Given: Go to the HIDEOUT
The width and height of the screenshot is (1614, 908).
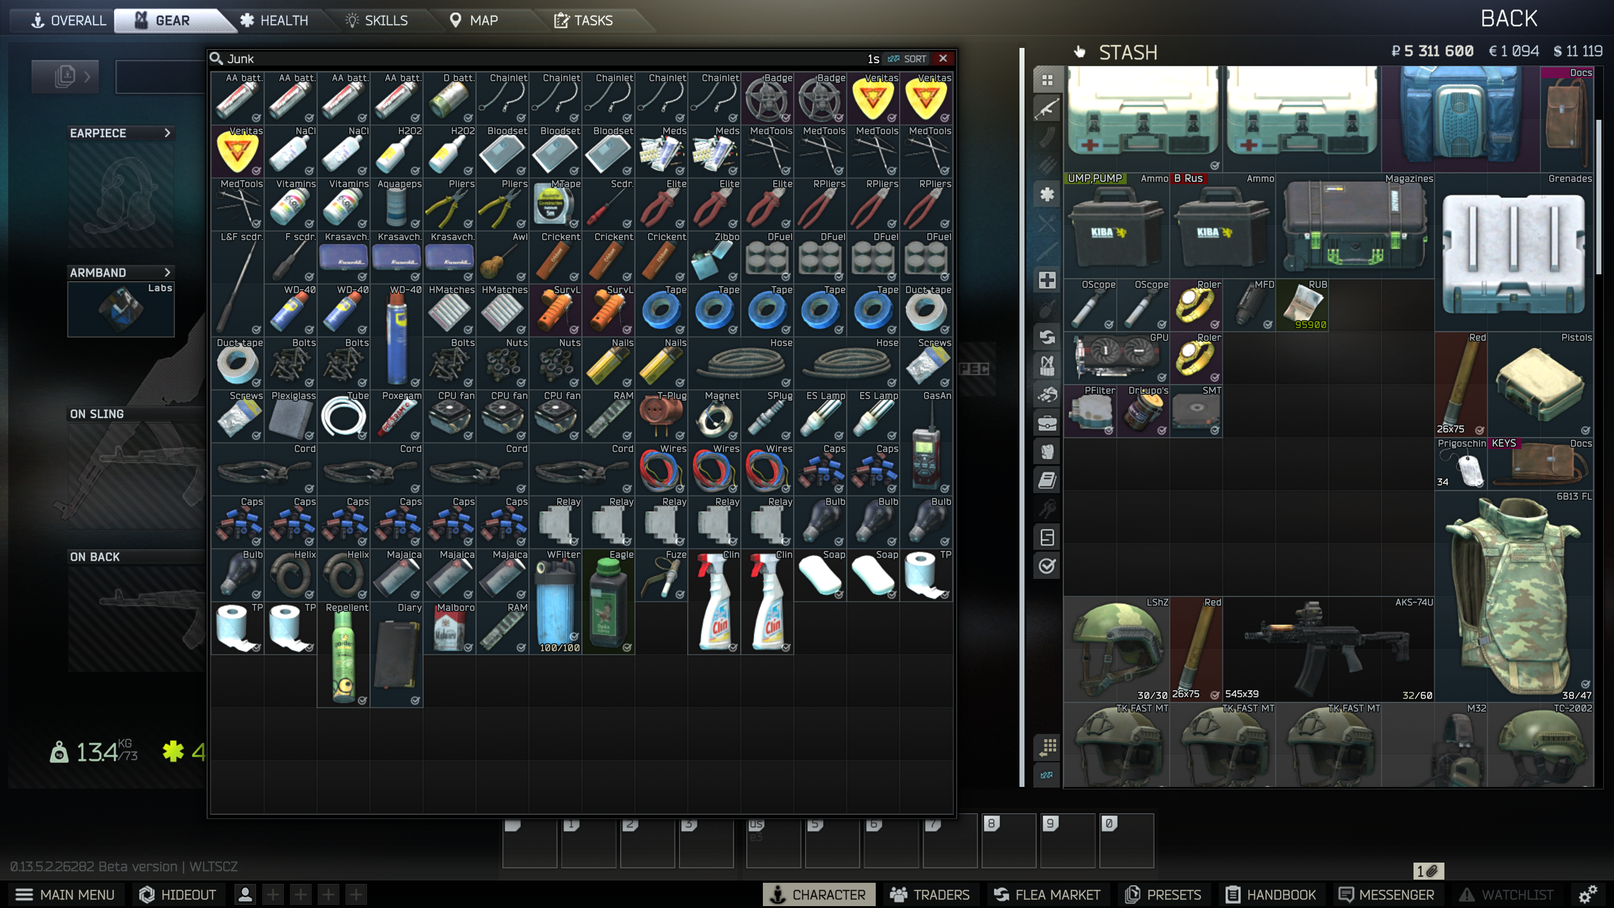Looking at the screenshot, I should (x=177, y=894).
